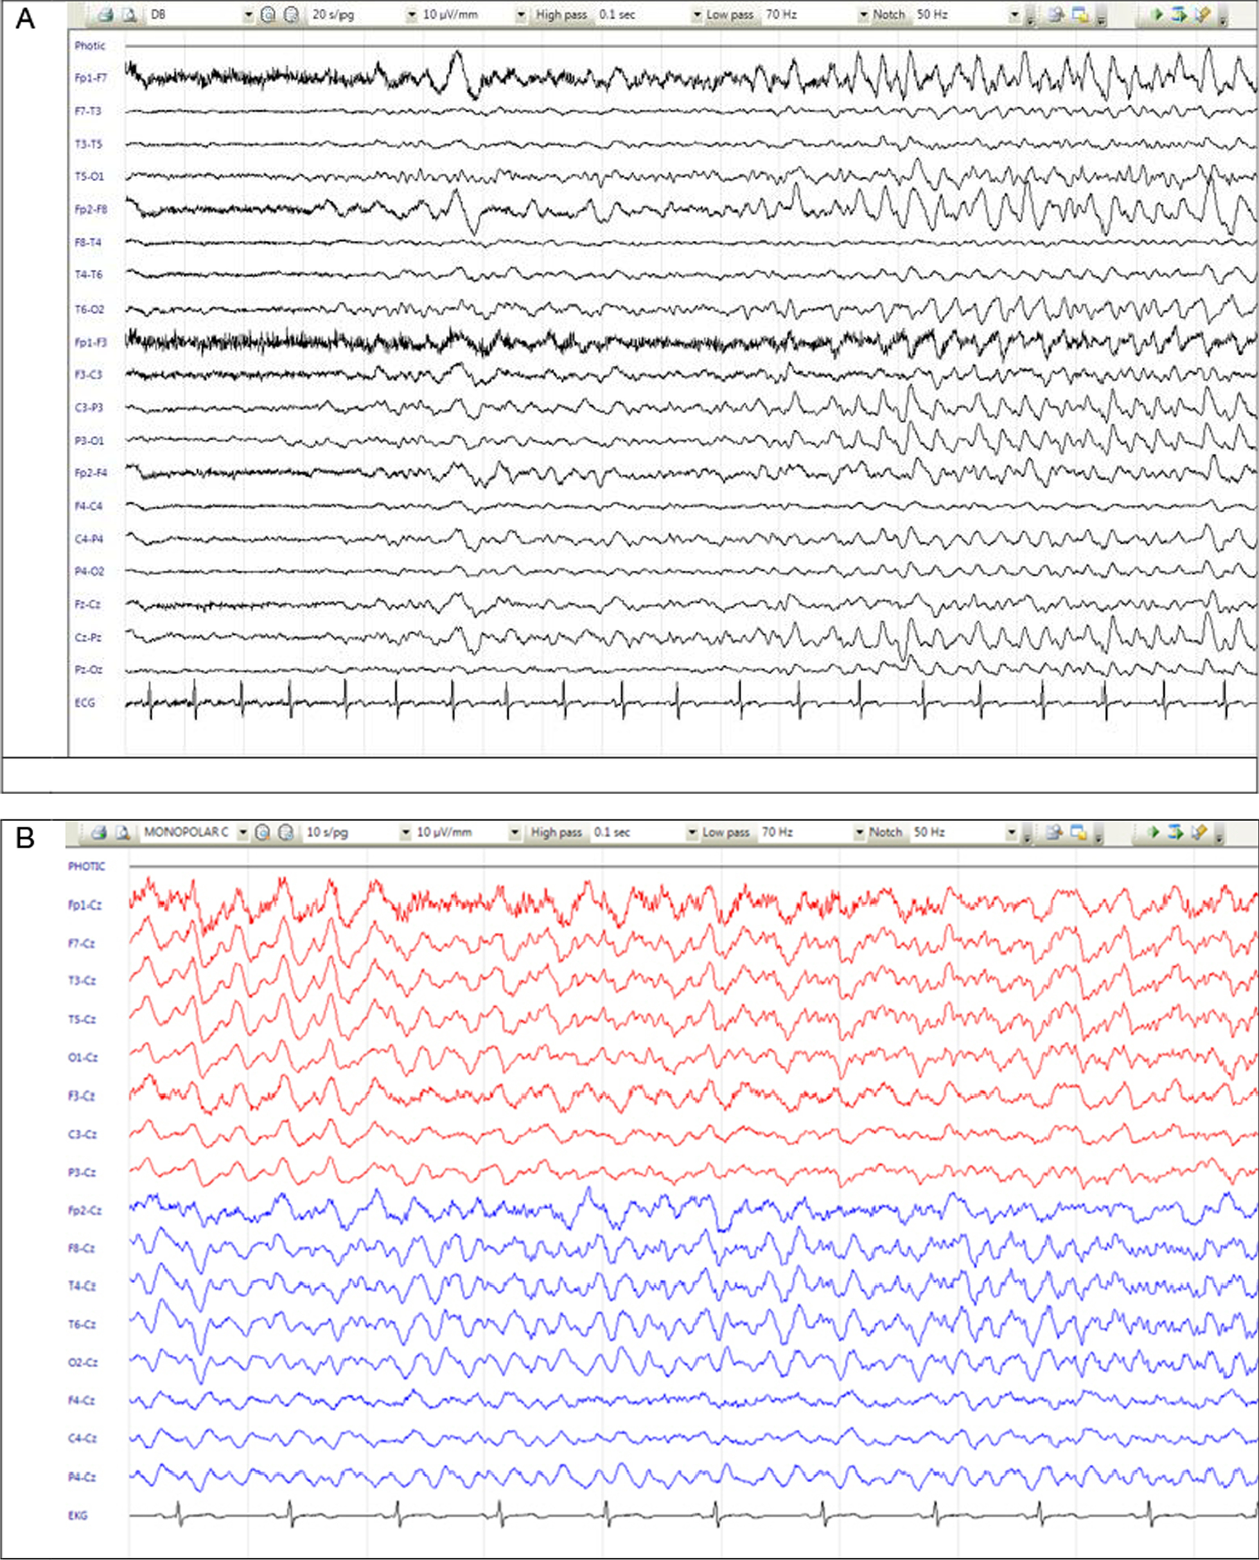
Task: Select the PHOTIC label in the MONOPOLAR C montage
Action: click(x=86, y=866)
